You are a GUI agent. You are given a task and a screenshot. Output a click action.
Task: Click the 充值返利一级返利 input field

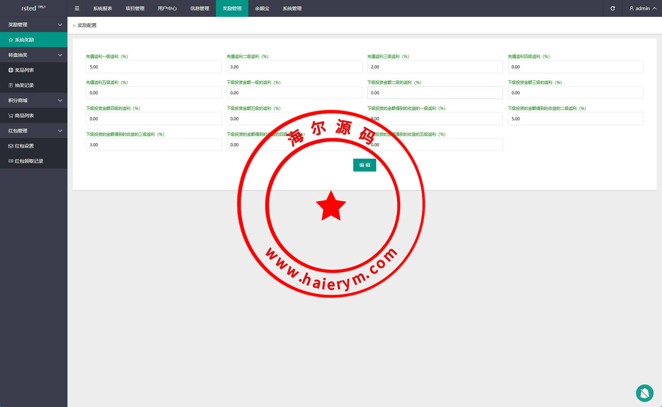coord(154,67)
